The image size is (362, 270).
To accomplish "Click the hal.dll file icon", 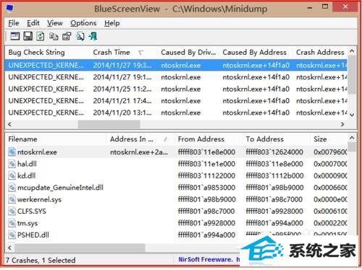I will [12, 164].
